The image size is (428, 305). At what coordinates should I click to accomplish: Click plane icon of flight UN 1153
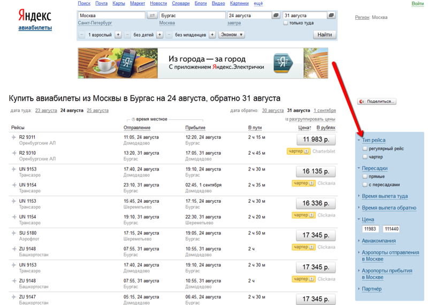click(14, 201)
